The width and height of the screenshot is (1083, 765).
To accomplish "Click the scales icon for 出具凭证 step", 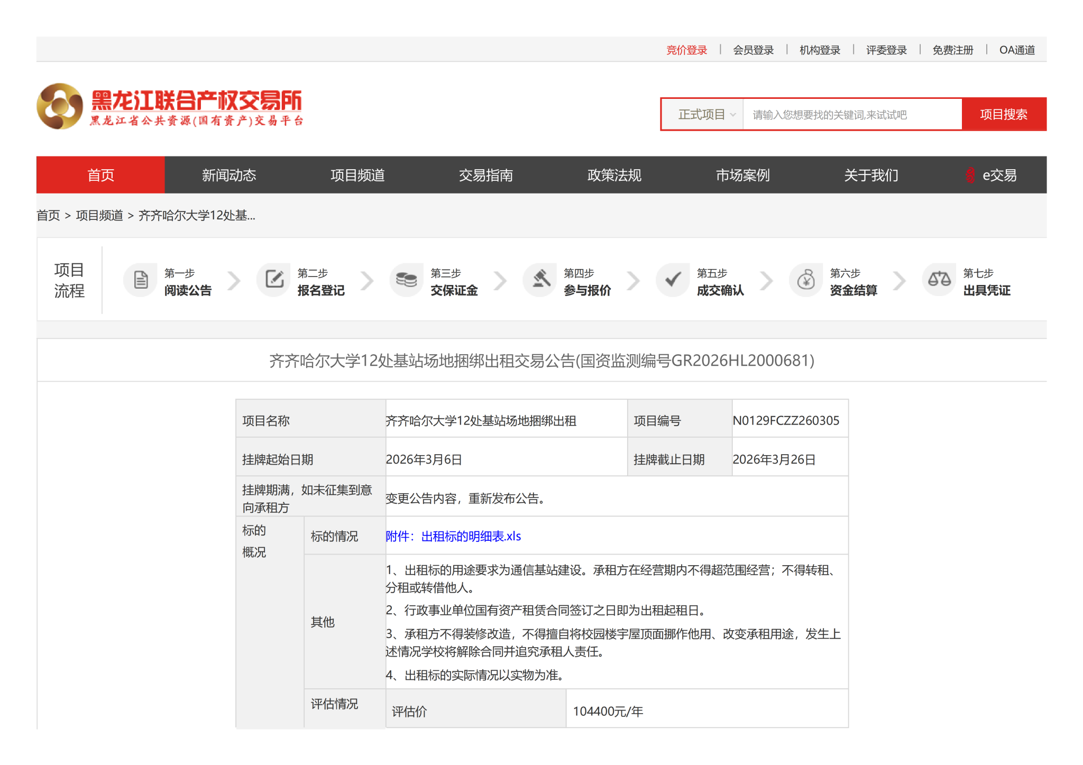I will 939,280.
